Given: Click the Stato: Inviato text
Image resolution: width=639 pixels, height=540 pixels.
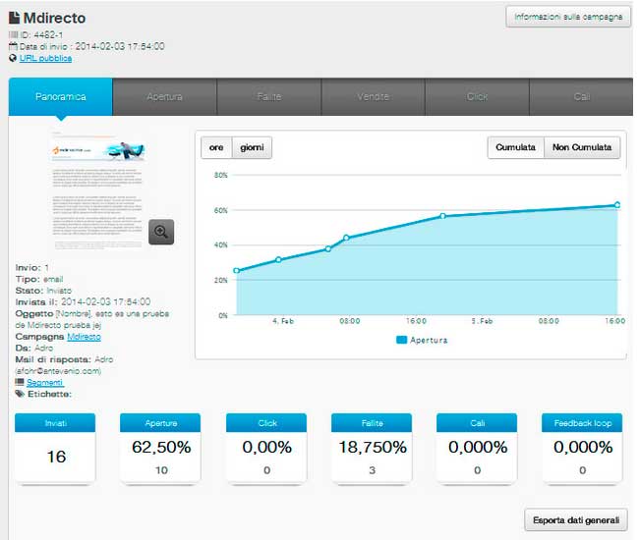Looking at the screenshot, I should coord(43,291).
